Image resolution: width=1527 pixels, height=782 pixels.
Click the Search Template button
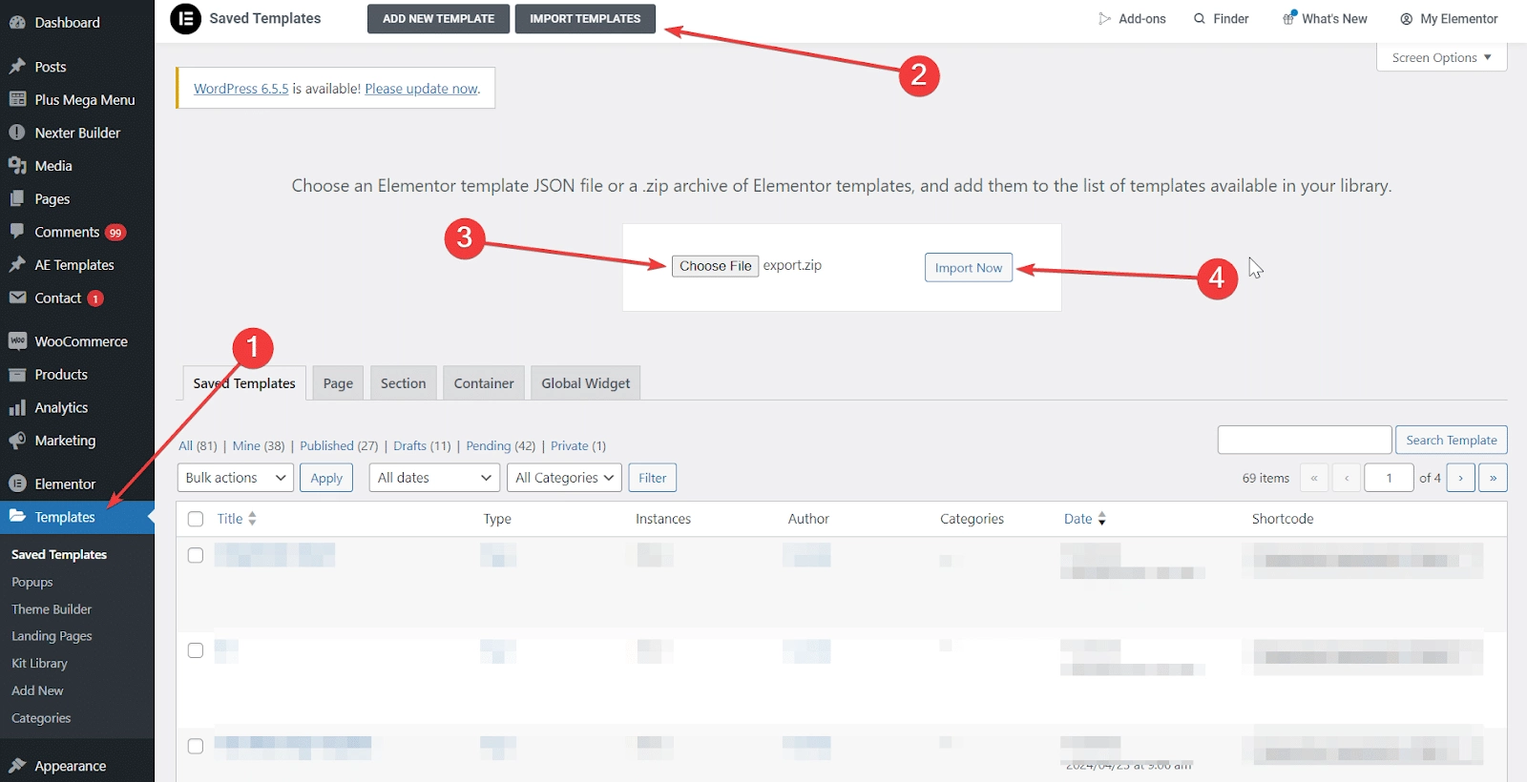tap(1452, 440)
